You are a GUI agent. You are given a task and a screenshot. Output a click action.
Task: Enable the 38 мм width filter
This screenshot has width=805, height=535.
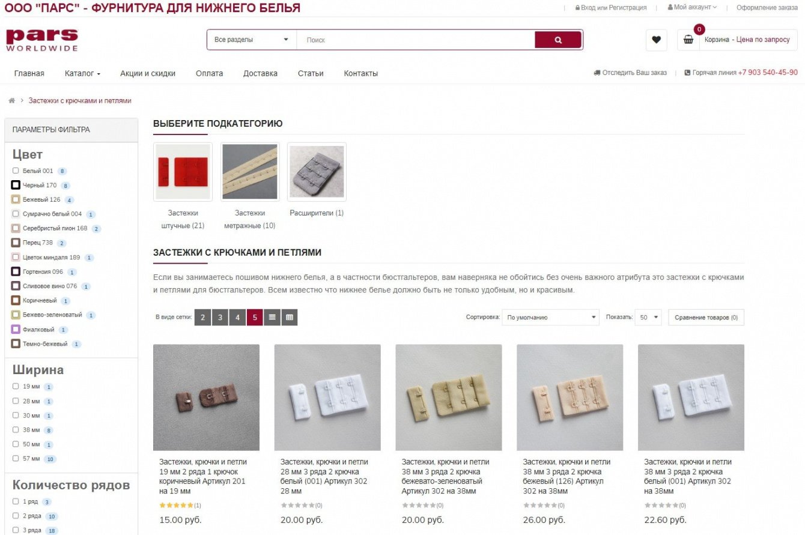pyautogui.click(x=16, y=430)
